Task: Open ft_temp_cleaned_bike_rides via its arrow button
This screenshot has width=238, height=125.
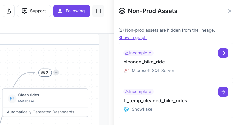Action: click(223, 92)
